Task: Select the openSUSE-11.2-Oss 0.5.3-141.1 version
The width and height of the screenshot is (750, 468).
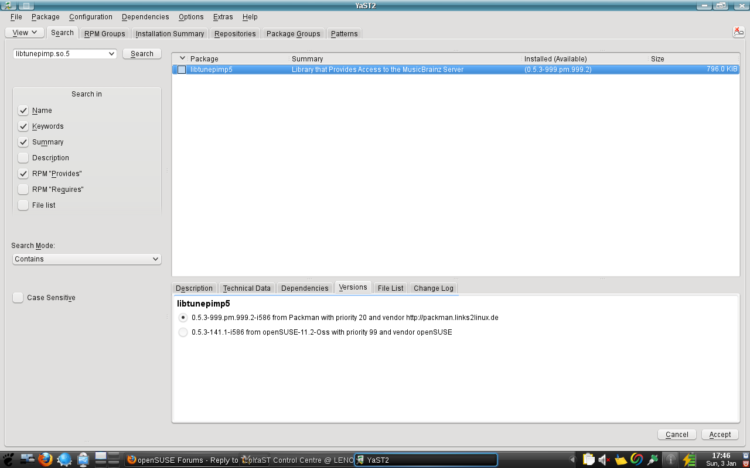Action: pos(183,332)
